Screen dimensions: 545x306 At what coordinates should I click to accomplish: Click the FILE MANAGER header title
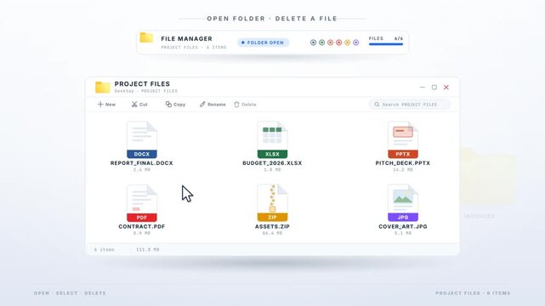(x=187, y=38)
